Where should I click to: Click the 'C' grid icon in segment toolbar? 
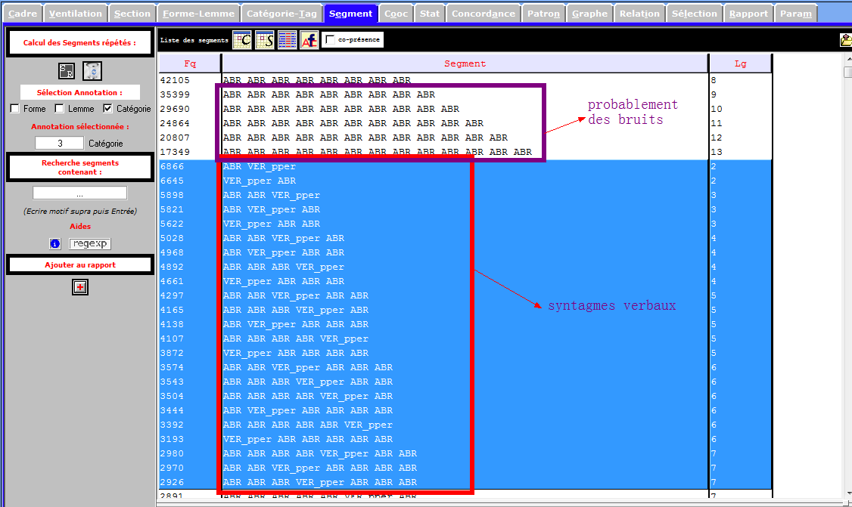point(242,40)
